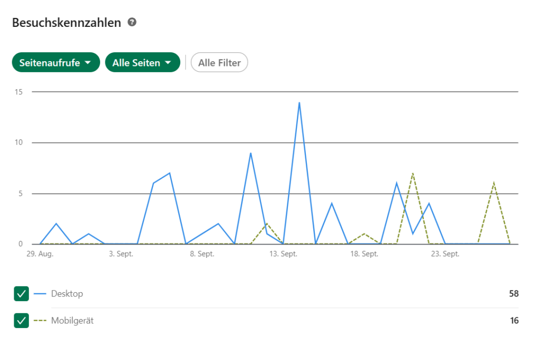Click the Desktop total value 58
The height and width of the screenshot is (338, 540).
pyautogui.click(x=514, y=294)
